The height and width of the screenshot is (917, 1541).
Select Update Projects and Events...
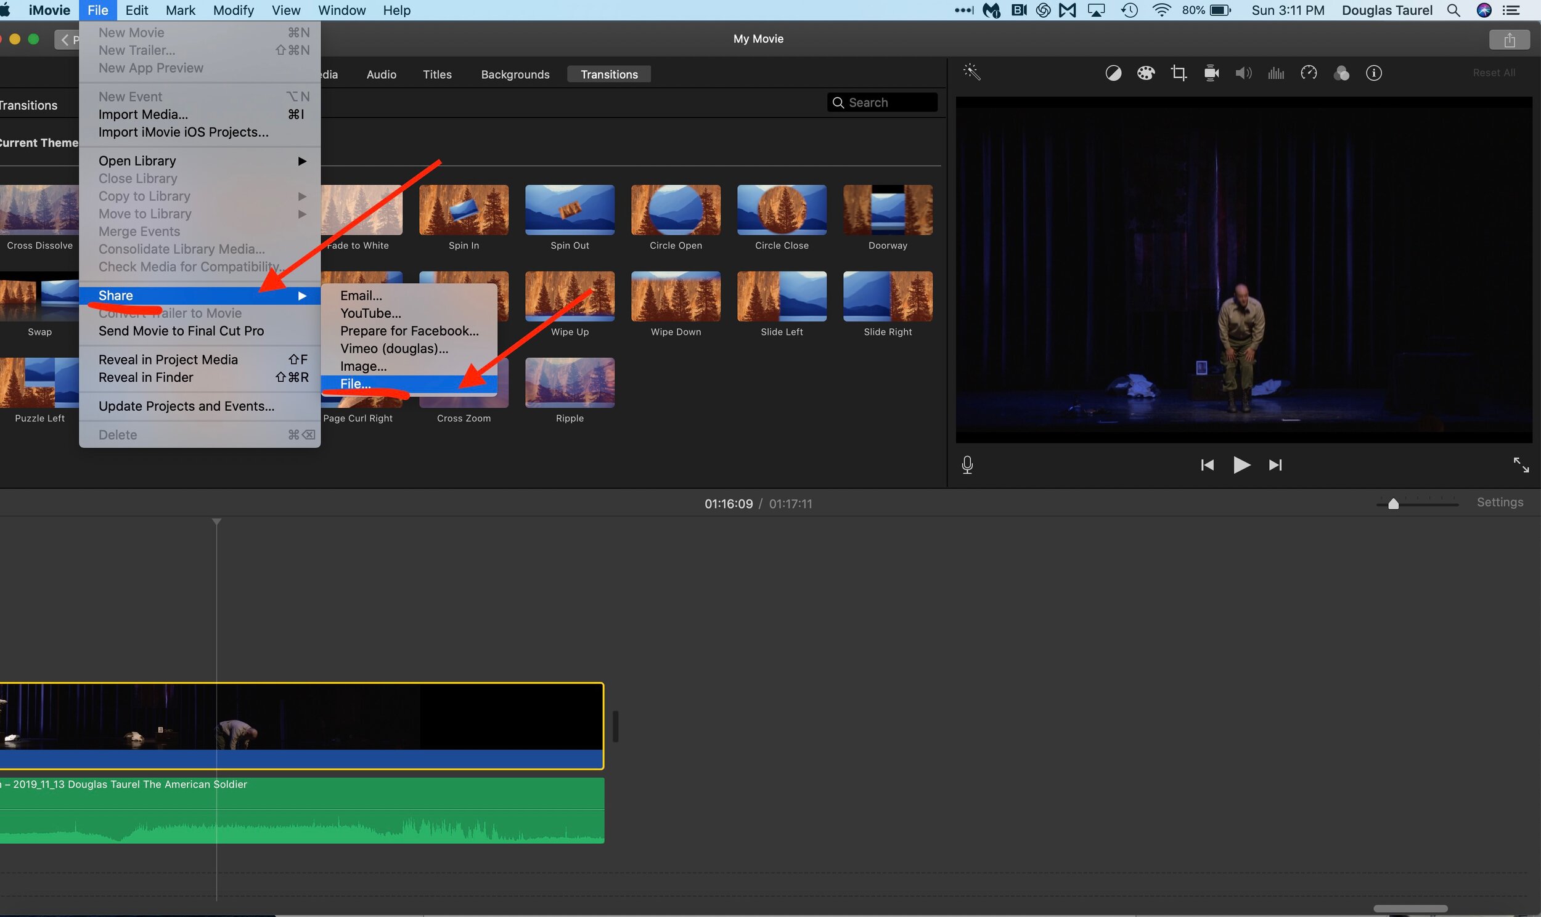(200, 406)
